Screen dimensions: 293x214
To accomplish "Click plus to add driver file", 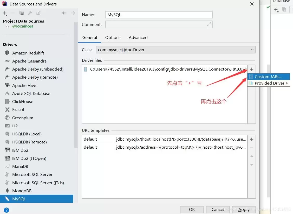I will 252,69.
